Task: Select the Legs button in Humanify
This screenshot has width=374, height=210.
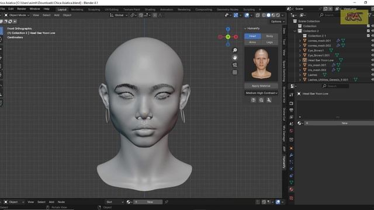Action: (269, 42)
